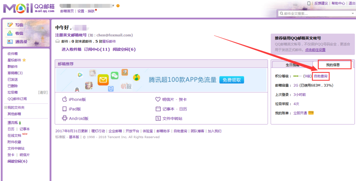356x181 pixels.
Task: Click the calendar icon beside 记事本
Action: (158, 109)
